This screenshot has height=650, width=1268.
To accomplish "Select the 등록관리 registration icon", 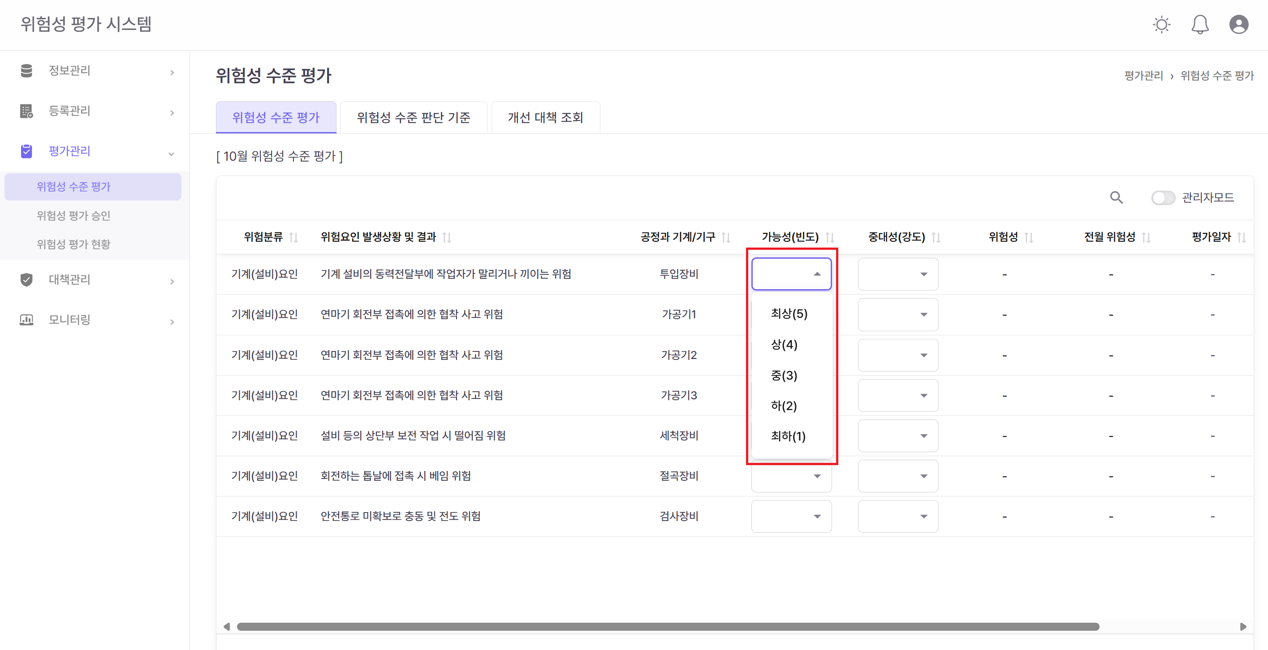I will pyautogui.click(x=26, y=111).
